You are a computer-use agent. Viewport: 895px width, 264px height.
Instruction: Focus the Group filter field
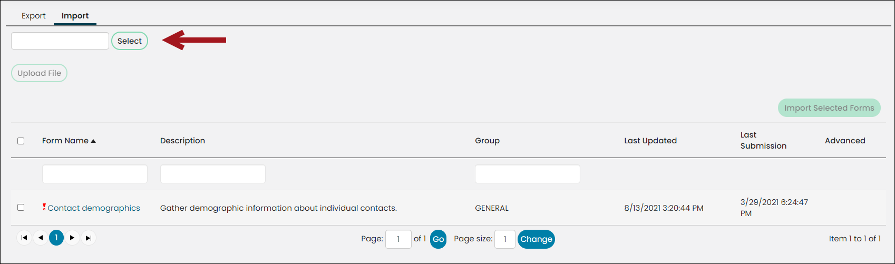[x=528, y=174]
